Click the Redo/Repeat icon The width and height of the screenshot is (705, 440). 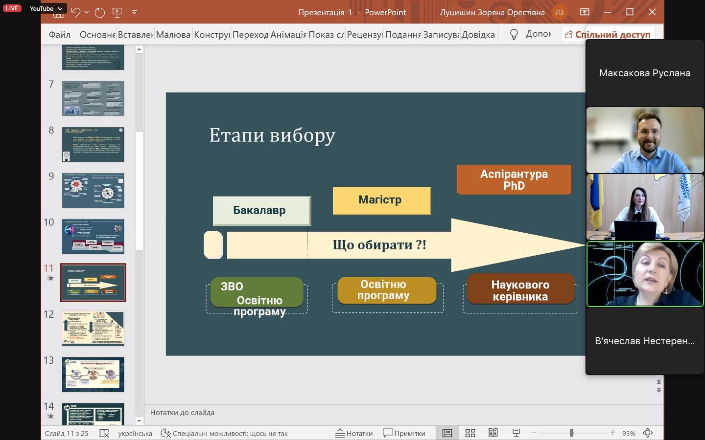tap(100, 13)
